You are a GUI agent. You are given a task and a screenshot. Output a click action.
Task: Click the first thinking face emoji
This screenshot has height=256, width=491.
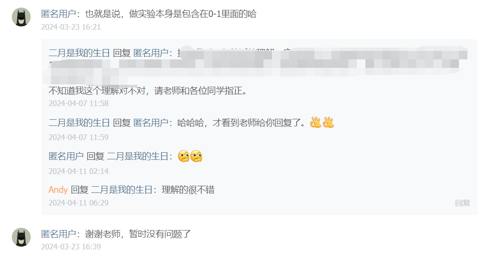point(184,156)
